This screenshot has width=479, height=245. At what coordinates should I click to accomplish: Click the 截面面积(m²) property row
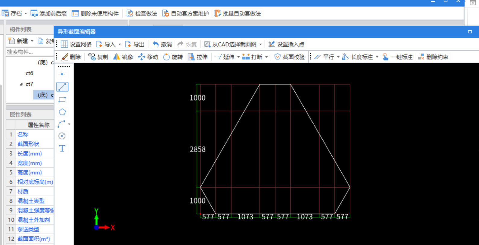pos(30,239)
